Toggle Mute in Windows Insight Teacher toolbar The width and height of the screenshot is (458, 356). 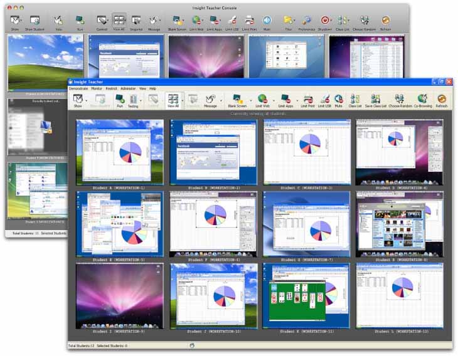tap(339, 100)
